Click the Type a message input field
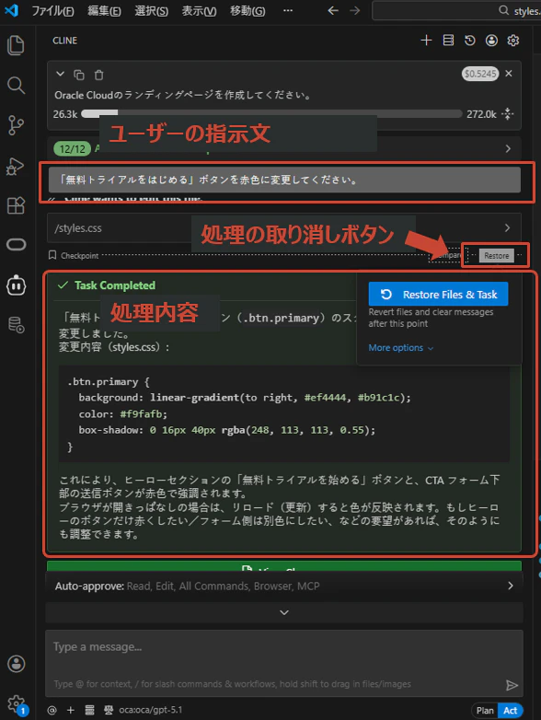Screen dimensions: 541x720 coord(284,664)
